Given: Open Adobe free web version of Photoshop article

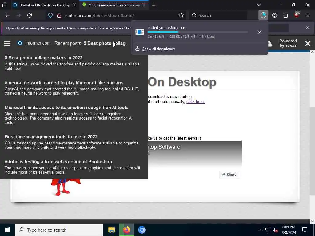Looking at the screenshot, I should 58,162.
